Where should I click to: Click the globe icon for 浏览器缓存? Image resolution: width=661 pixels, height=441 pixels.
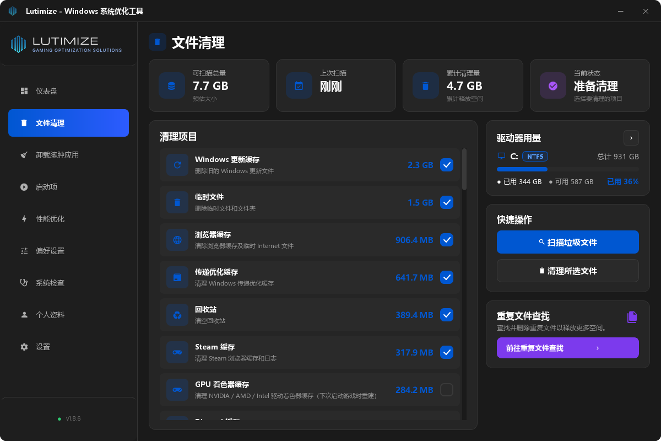click(177, 240)
